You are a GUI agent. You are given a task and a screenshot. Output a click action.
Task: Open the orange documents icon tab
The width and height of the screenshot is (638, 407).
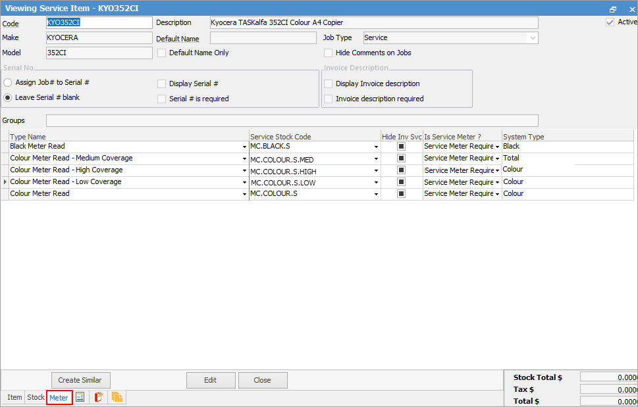pos(117,397)
